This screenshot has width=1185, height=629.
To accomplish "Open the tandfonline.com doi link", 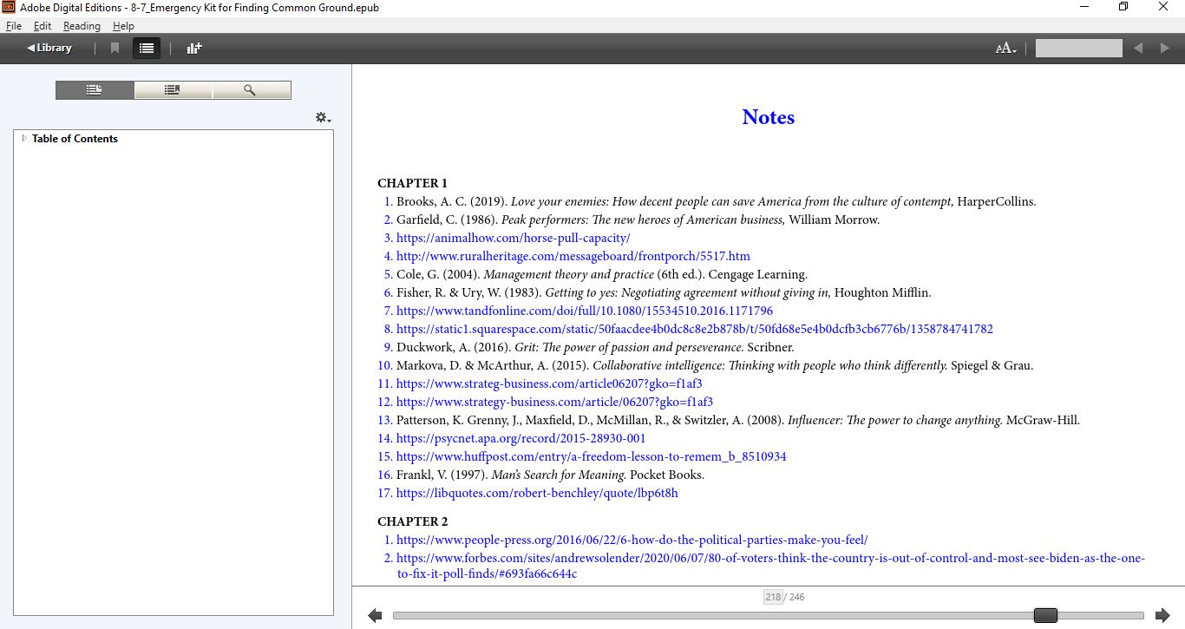I will coord(585,311).
